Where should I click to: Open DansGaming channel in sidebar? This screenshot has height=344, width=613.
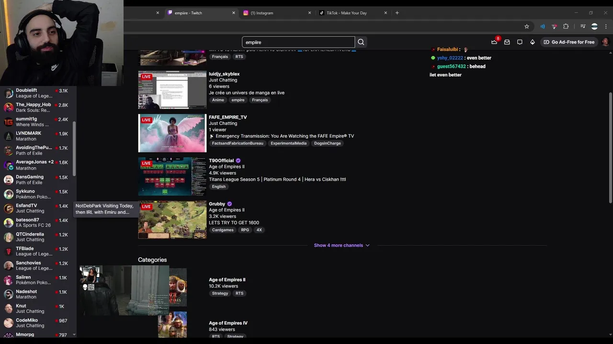[38, 180]
